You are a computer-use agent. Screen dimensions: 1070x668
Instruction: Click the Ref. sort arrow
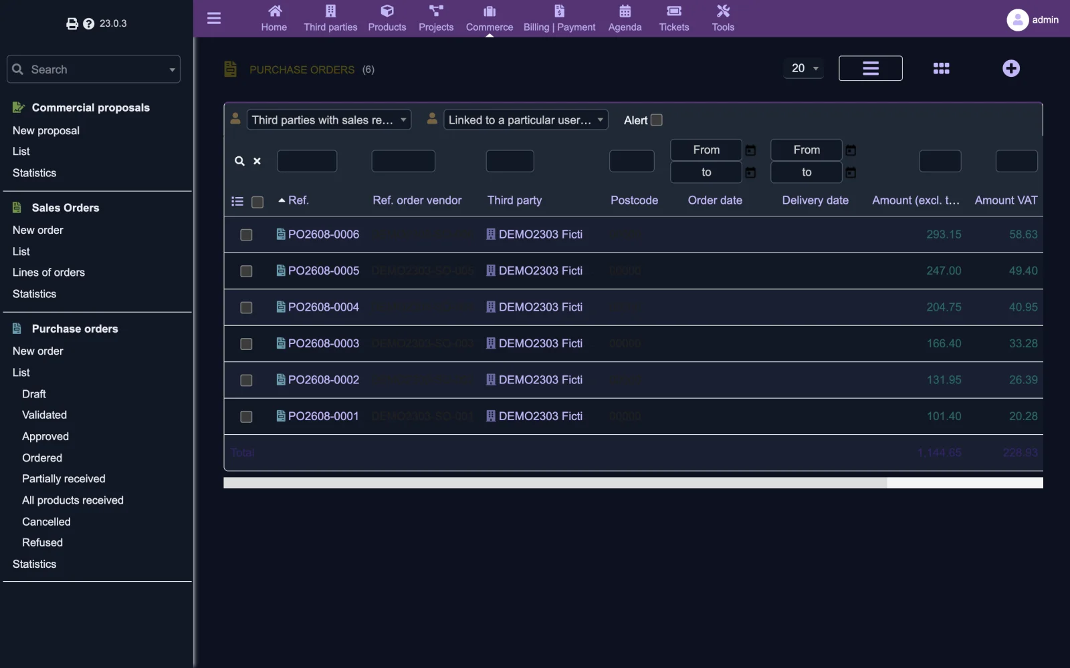coord(282,200)
